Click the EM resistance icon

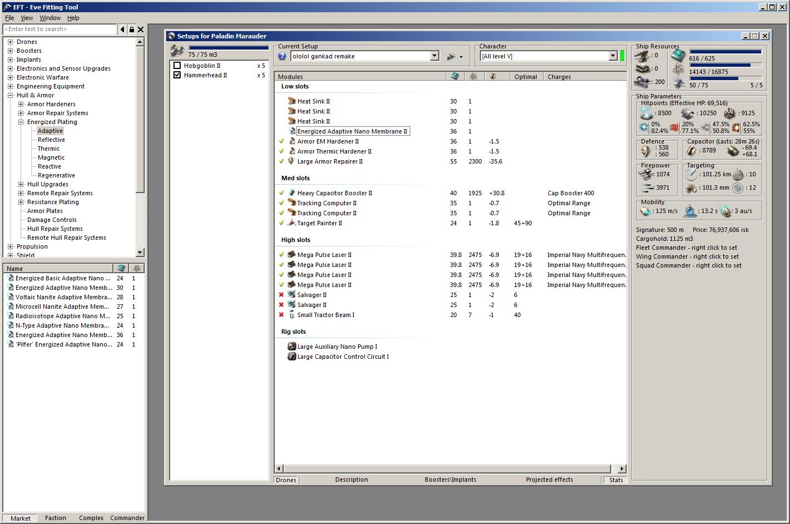[644, 127]
